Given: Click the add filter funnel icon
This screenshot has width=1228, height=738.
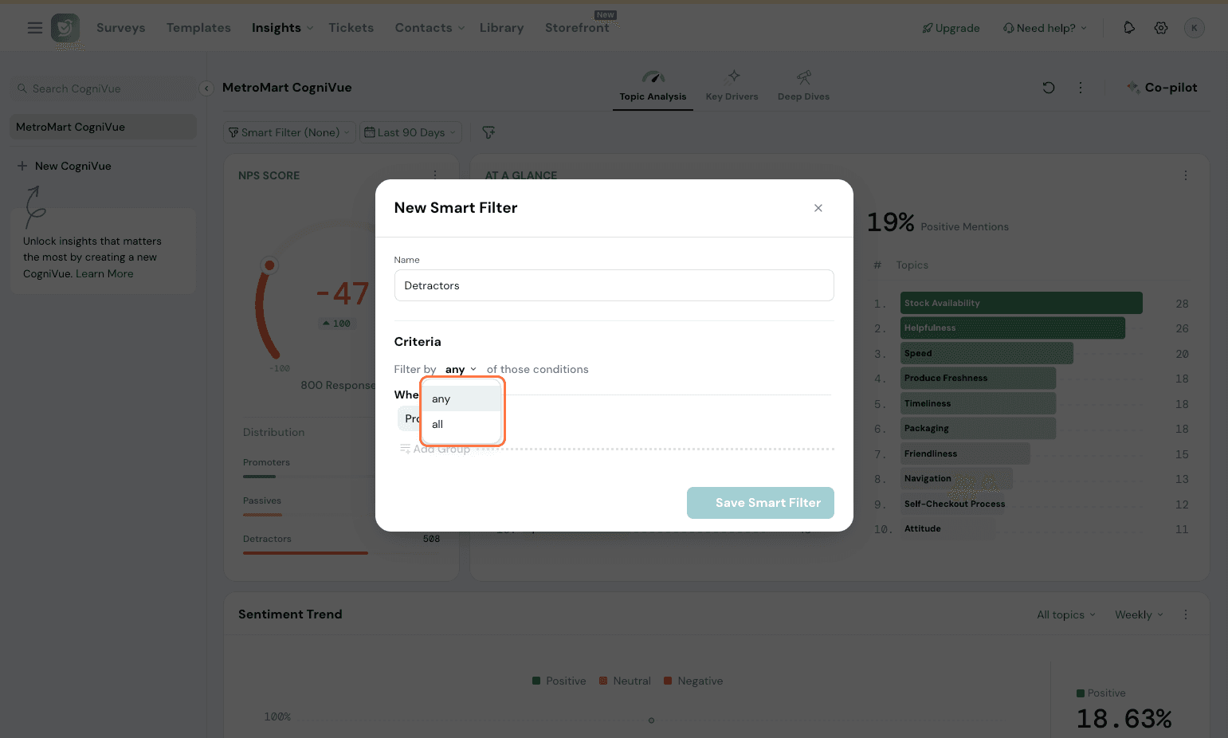Looking at the screenshot, I should click(488, 132).
